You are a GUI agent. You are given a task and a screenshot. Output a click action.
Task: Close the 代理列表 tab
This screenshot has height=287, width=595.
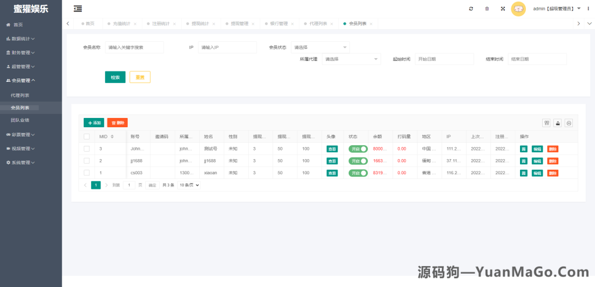click(x=332, y=24)
